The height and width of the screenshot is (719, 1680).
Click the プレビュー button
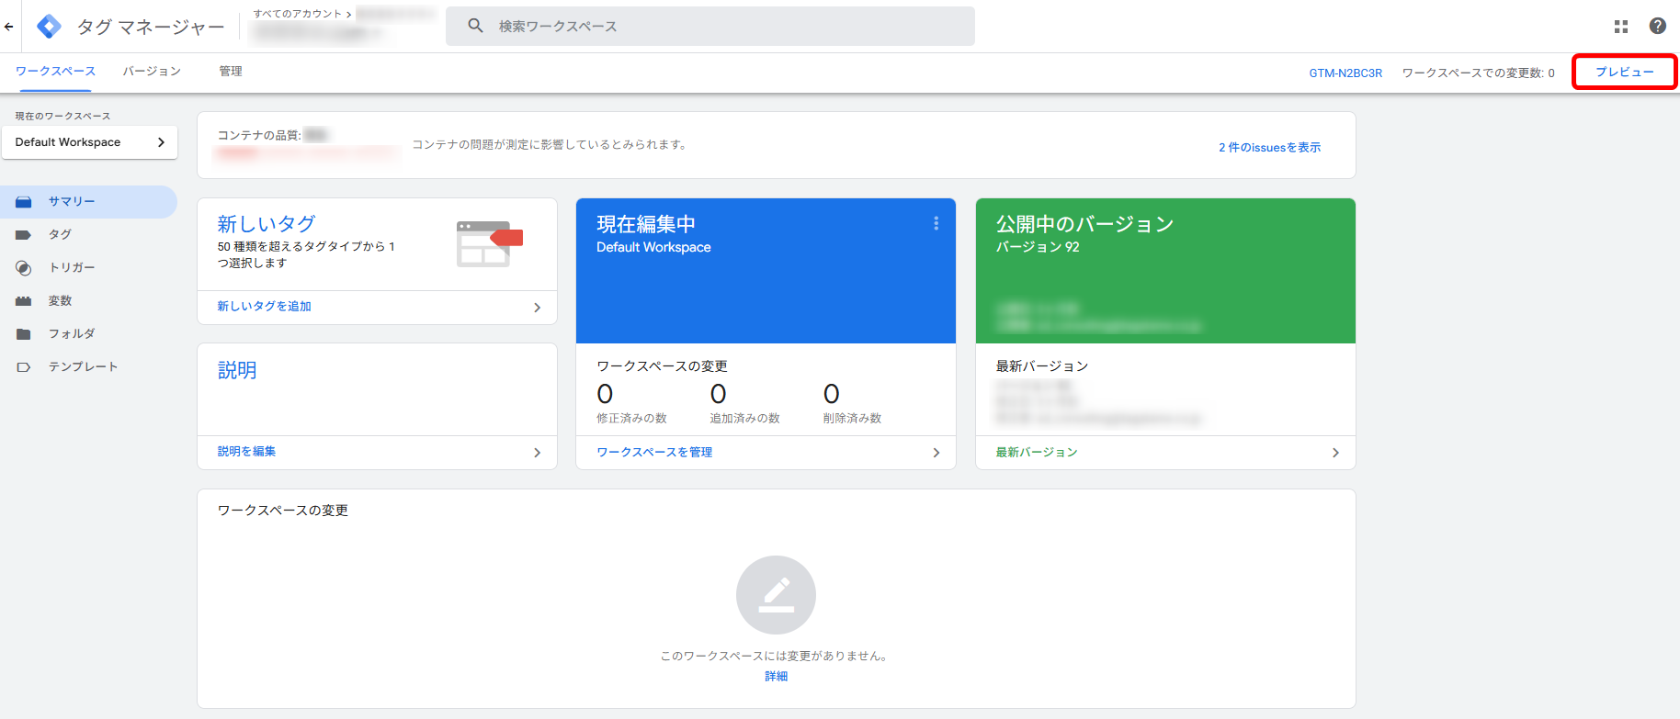1624,72
